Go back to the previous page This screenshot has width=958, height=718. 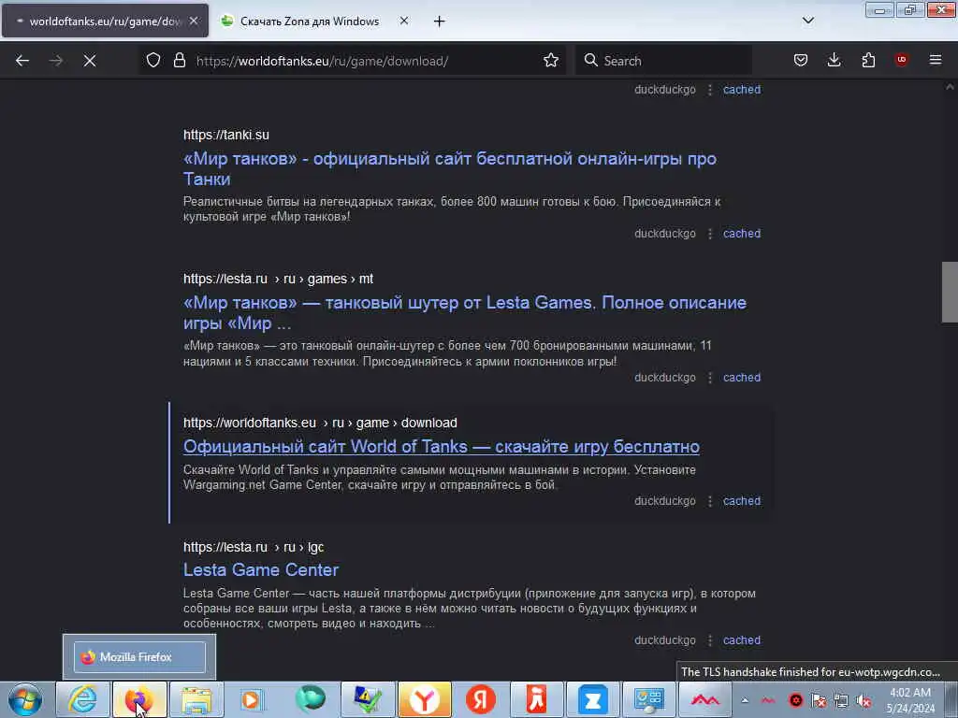[x=22, y=61]
